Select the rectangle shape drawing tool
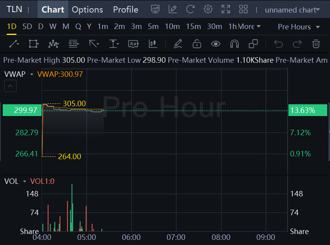Screen dimensions: 330x245 pos(34,44)
